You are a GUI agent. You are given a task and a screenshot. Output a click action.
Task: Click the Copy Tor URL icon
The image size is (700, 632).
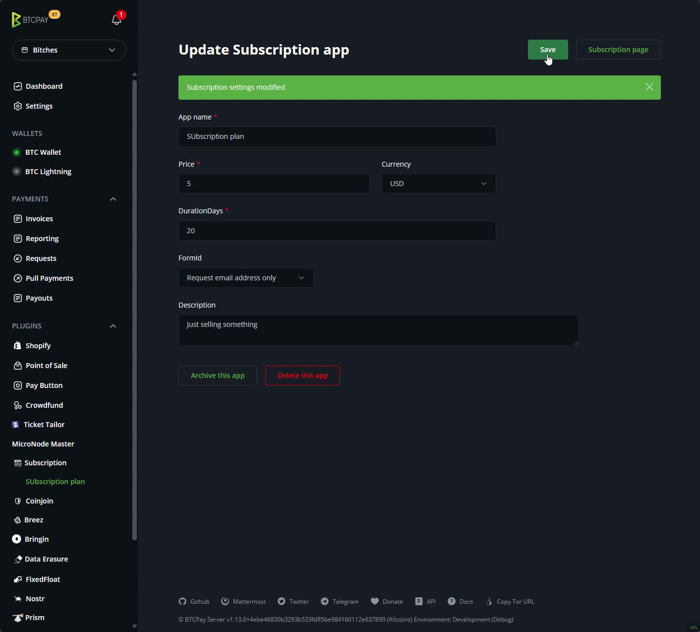tap(489, 601)
